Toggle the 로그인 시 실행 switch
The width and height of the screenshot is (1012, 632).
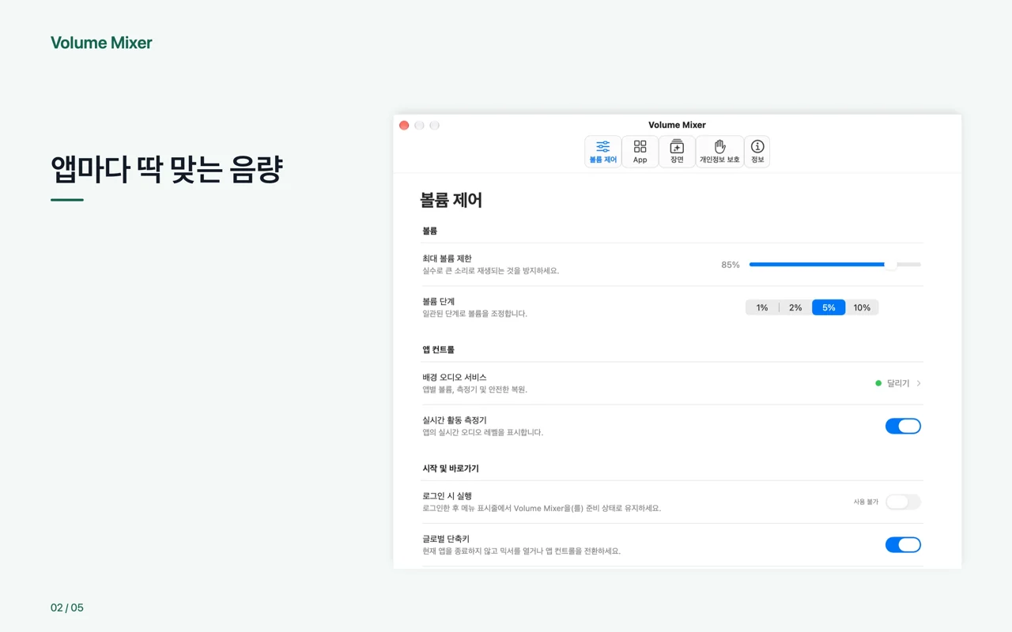(x=903, y=502)
